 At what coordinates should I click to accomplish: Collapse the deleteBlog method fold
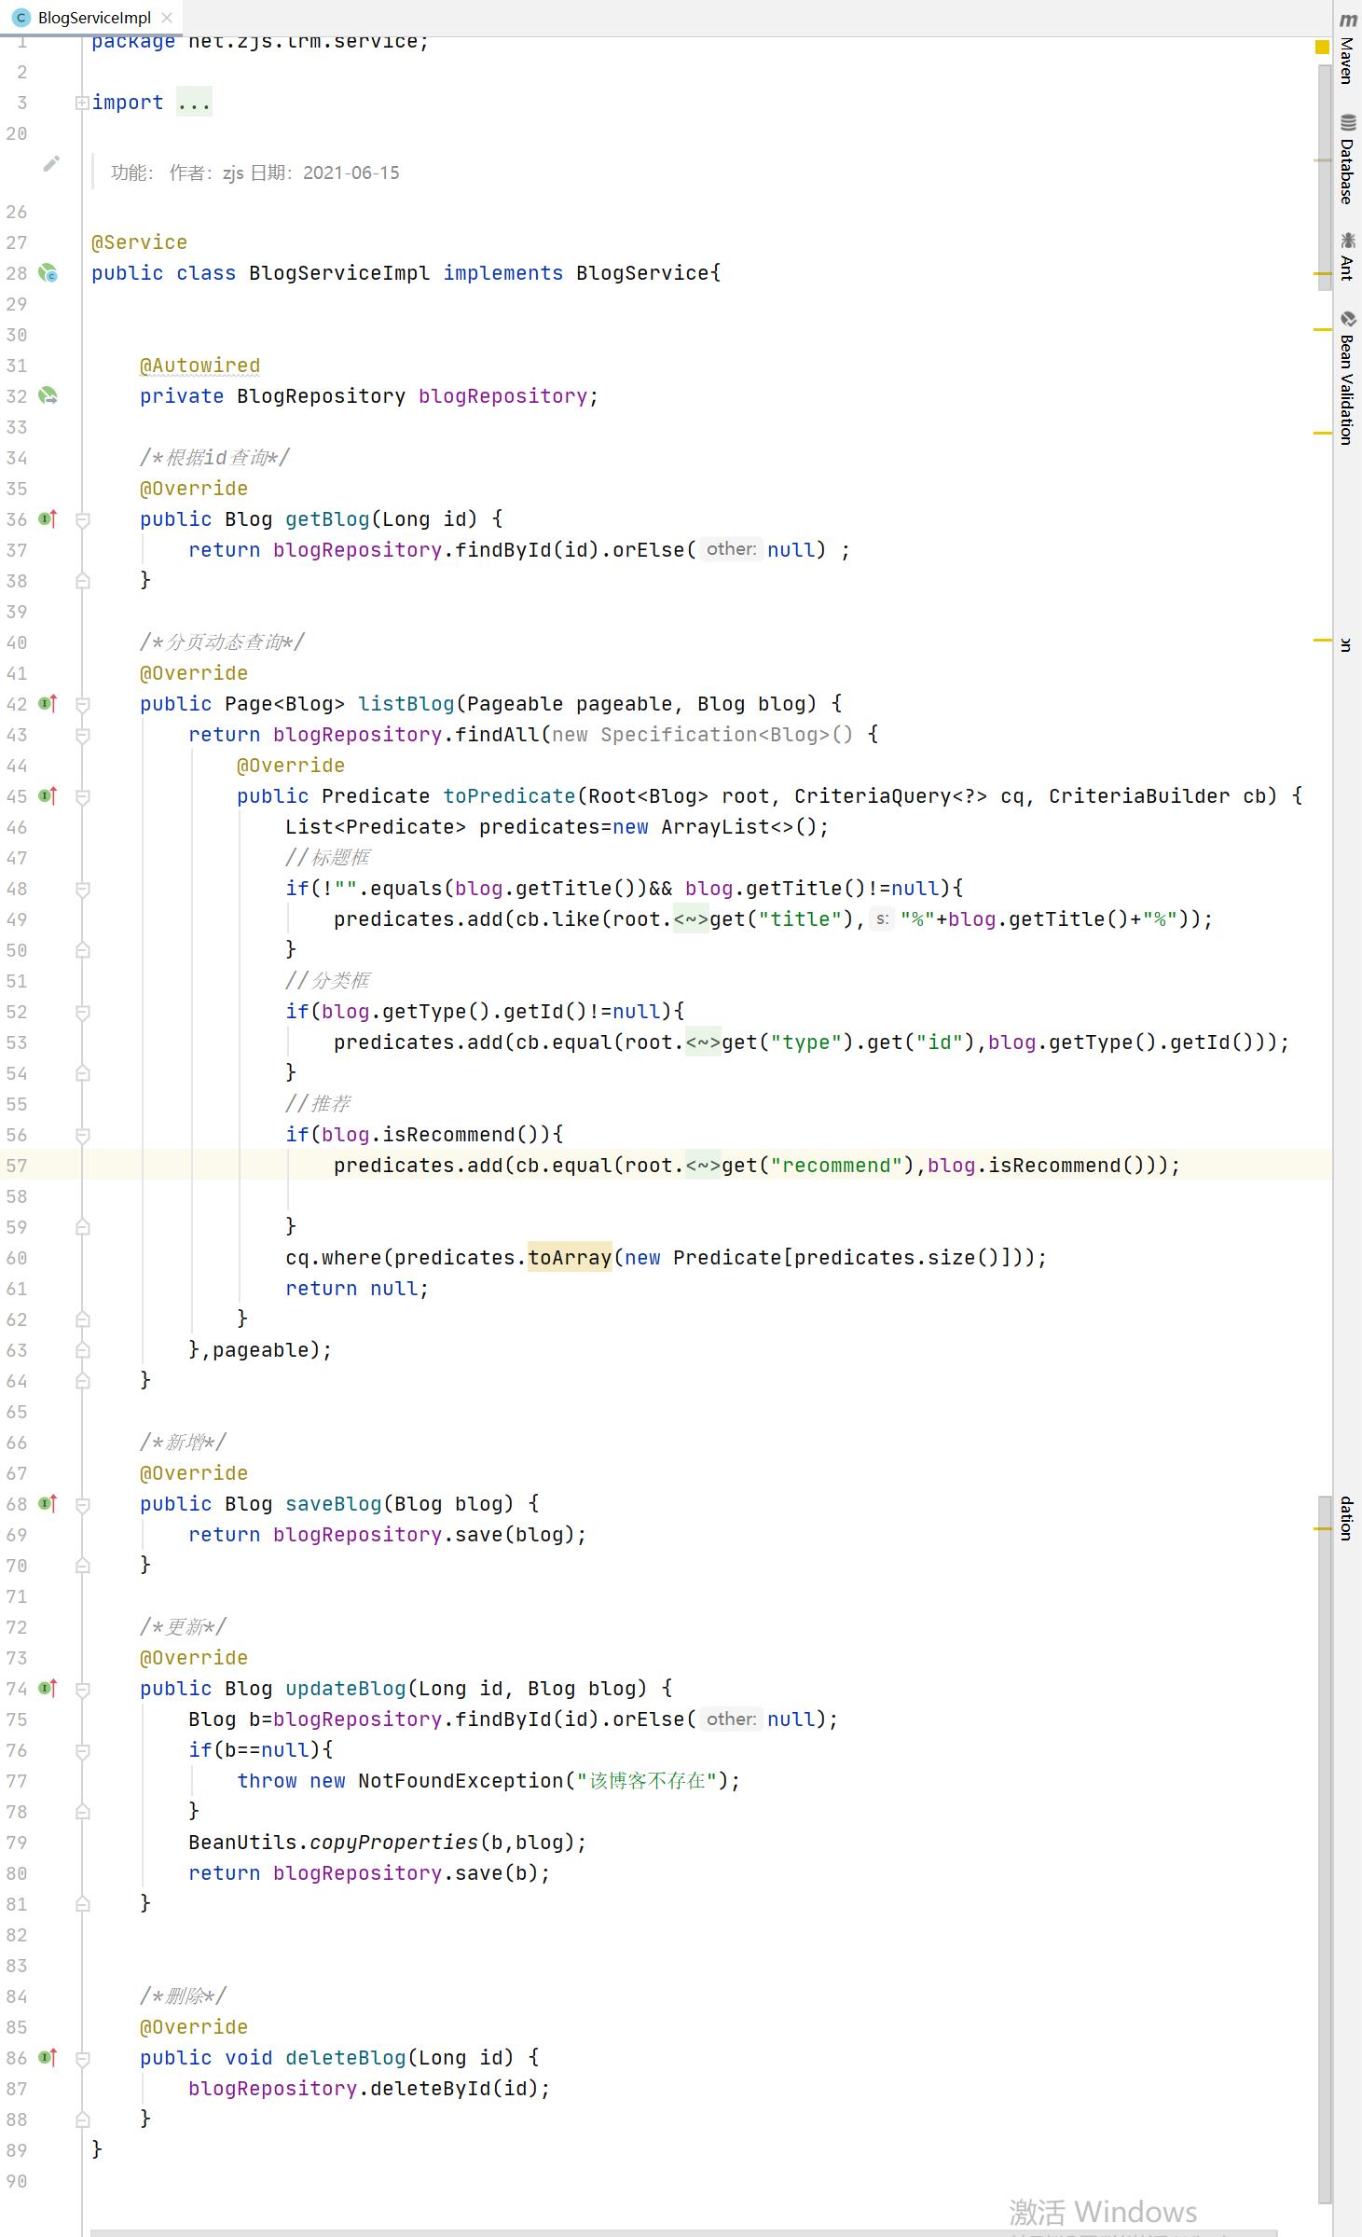[82, 2059]
